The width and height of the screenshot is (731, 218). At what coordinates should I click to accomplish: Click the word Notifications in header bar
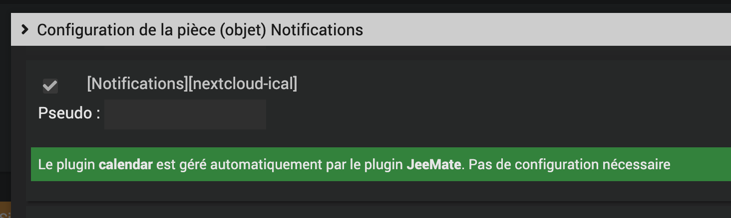click(x=317, y=30)
